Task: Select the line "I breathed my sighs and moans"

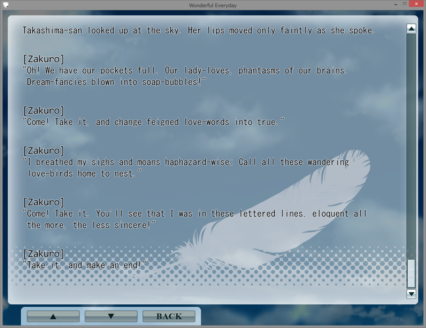Action: click(x=186, y=168)
